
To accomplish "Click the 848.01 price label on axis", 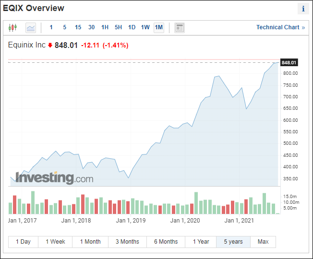I will coord(289,63).
